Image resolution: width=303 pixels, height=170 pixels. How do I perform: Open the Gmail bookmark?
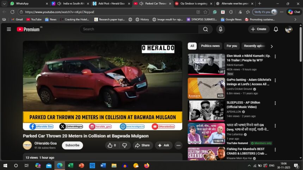pos(17,19)
